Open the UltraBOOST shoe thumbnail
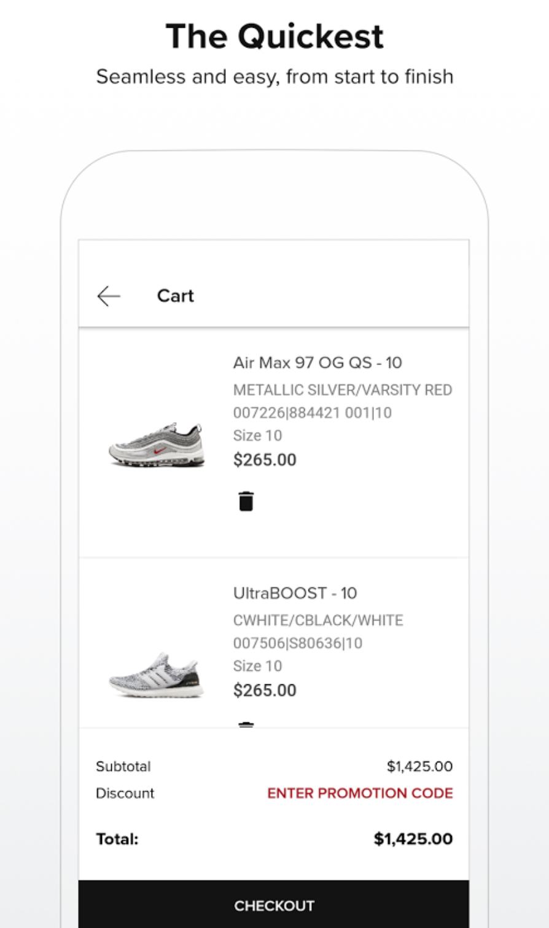The width and height of the screenshot is (549, 928). (157, 675)
